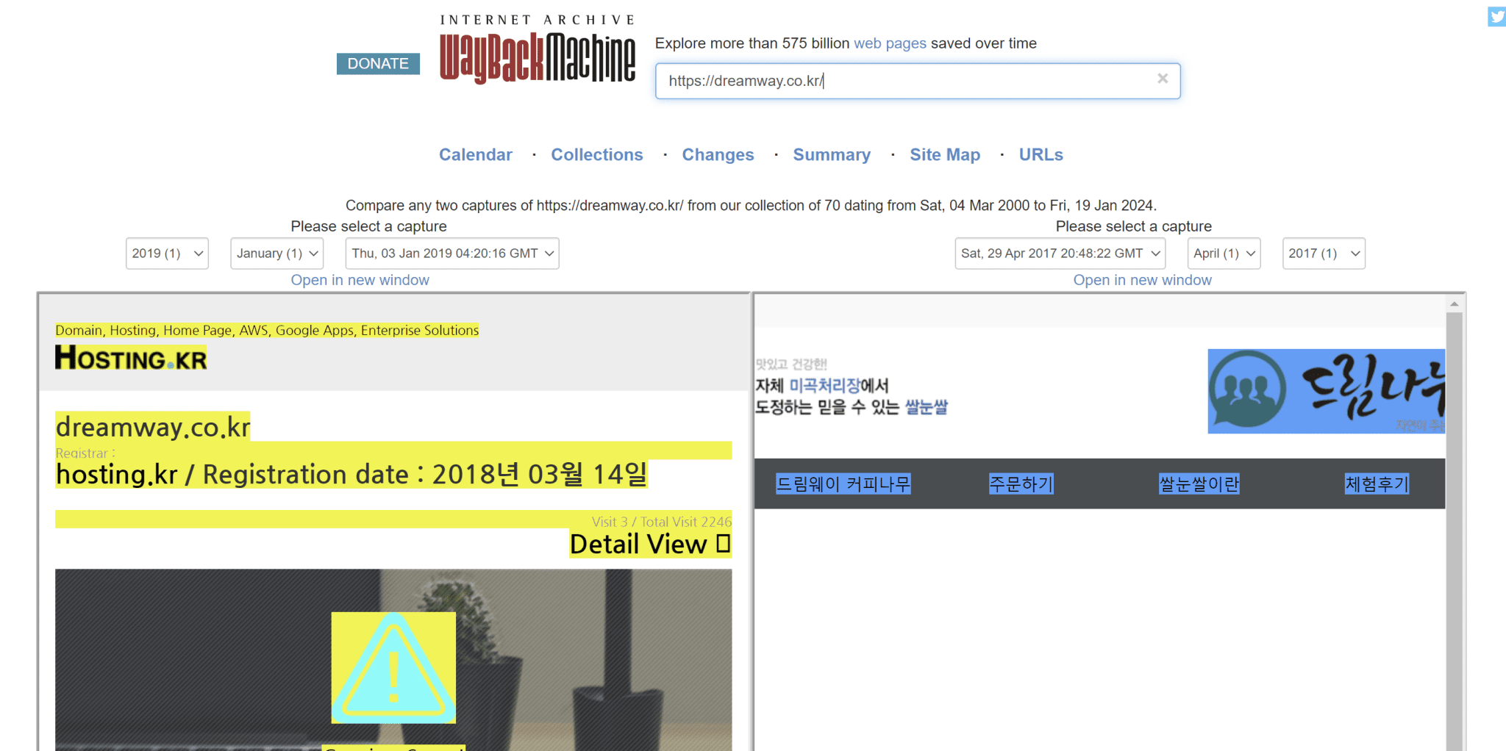
Task: Open right capture in new window
Action: coord(1142,280)
